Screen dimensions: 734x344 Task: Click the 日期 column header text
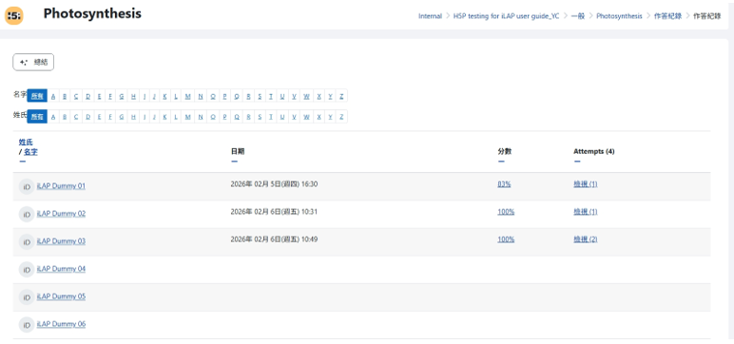[238, 152]
